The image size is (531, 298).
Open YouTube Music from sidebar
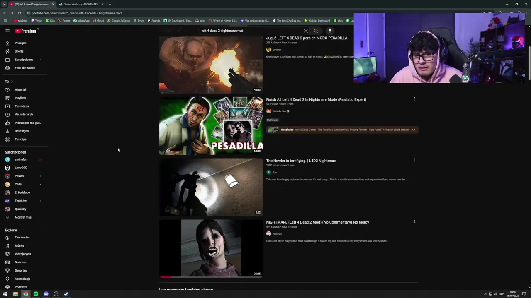point(24,68)
